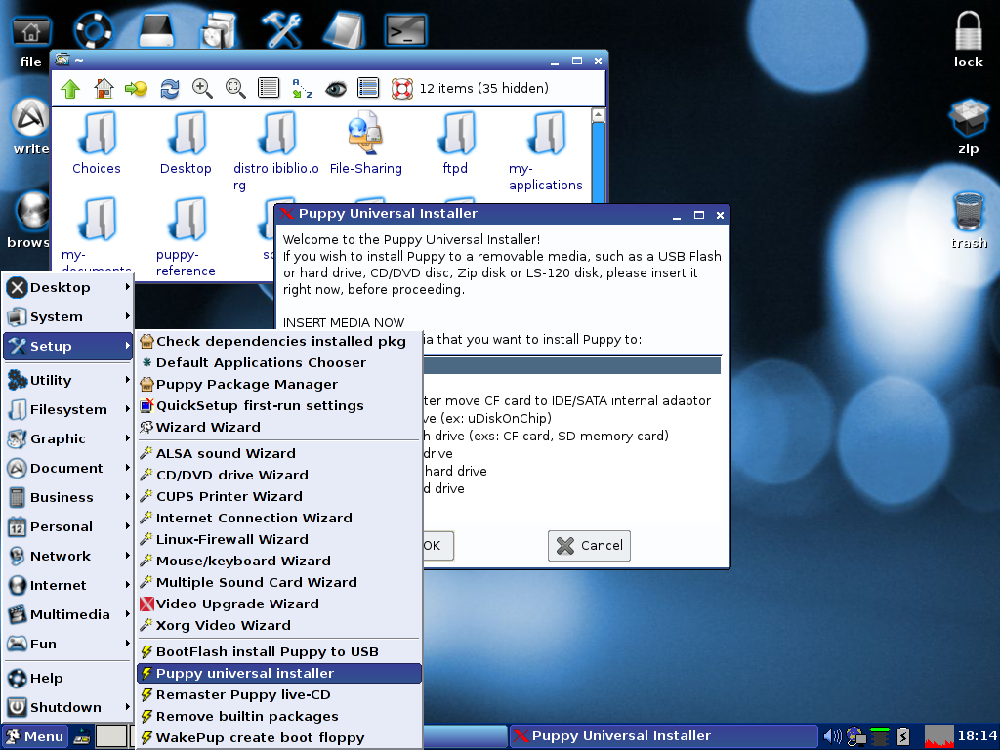Zoom in file manager icons
Viewport: 1000px width, 750px height.
[x=202, y=88]
